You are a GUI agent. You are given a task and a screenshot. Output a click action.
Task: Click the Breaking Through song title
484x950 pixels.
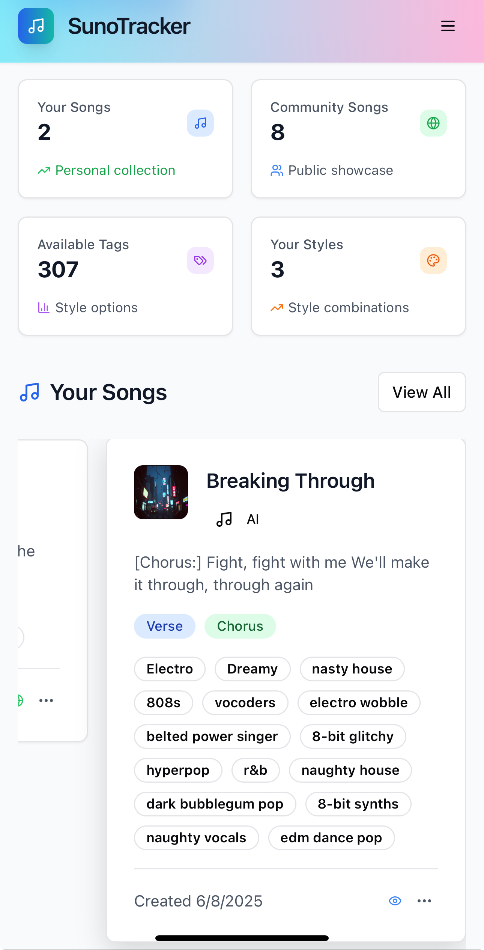(291, 481)
